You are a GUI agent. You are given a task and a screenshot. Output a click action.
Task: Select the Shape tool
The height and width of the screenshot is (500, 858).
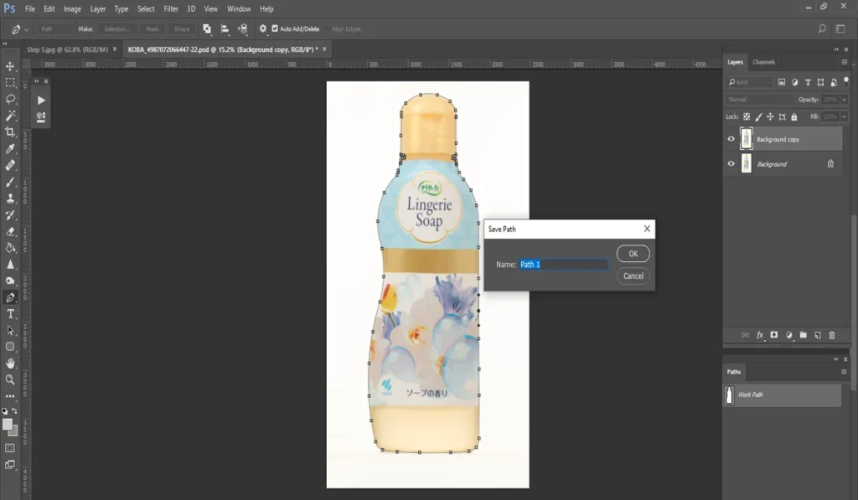[x=10, y=347]
